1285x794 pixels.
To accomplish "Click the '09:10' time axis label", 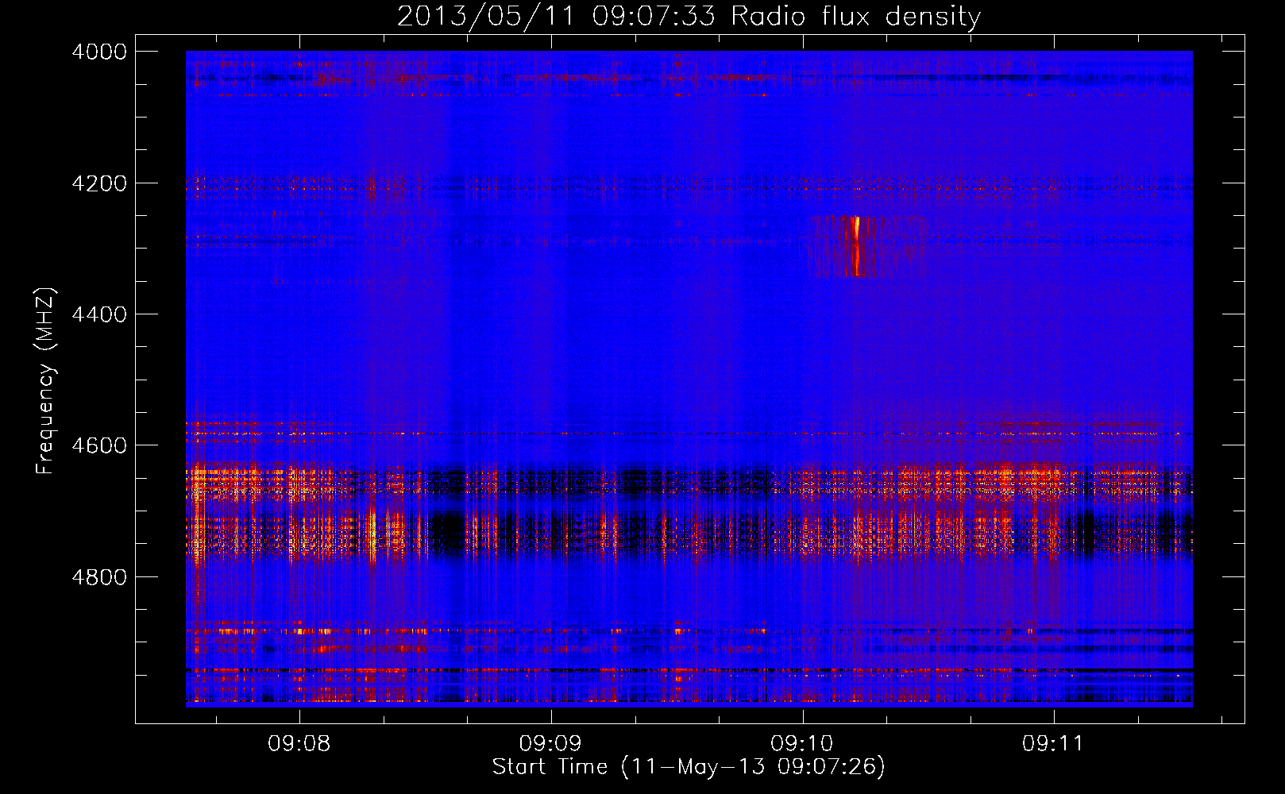I will pos(802,744).
